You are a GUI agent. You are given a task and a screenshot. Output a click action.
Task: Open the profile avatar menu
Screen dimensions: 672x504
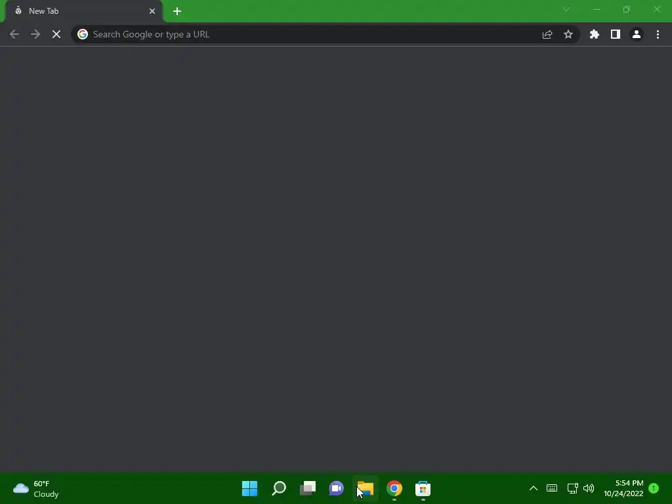[x=637, y=34]
